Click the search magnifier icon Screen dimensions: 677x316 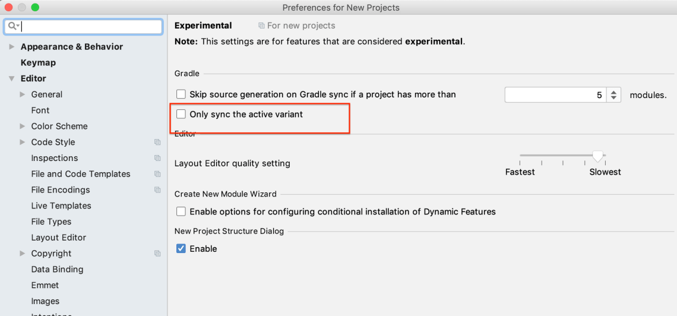click(12, 26)
